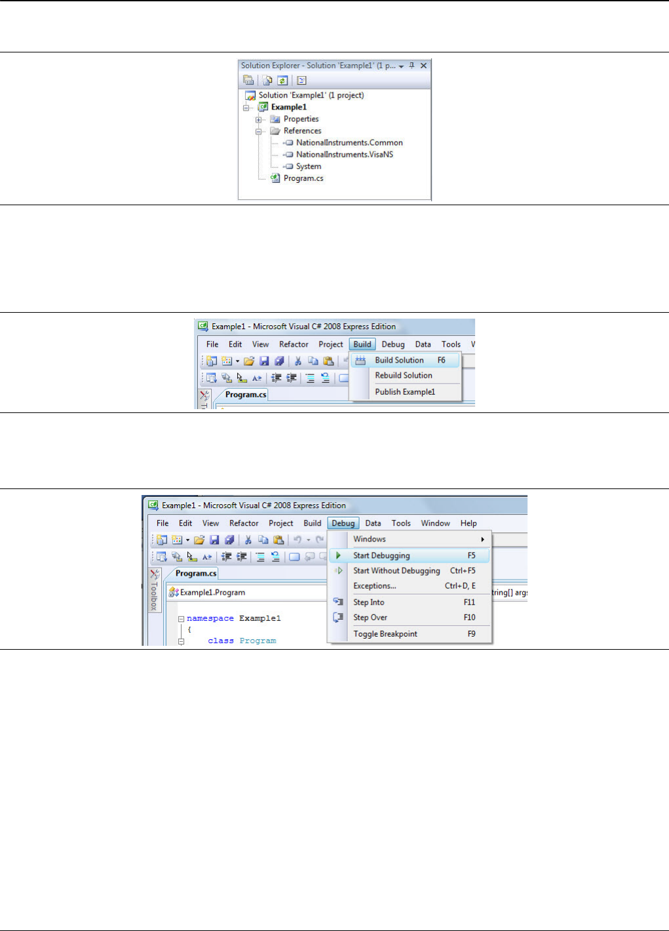Open Project menu in Build-menu window
The image size is (669, 931).
(x=331, y=344)
